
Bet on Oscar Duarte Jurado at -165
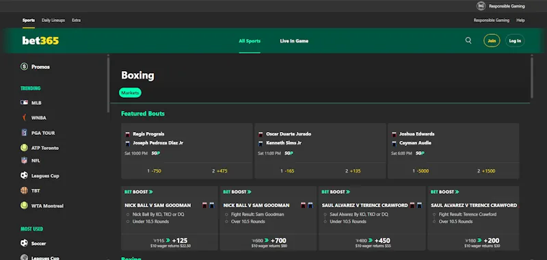tap(287, 171)
